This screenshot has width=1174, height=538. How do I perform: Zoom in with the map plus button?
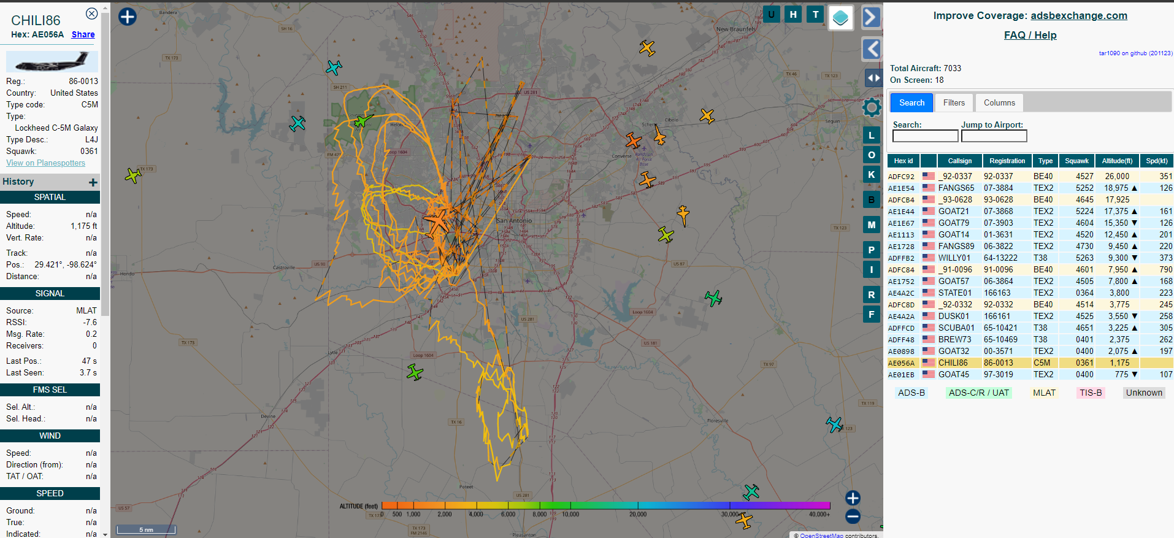pyautogui.click(x=853, y=498)
